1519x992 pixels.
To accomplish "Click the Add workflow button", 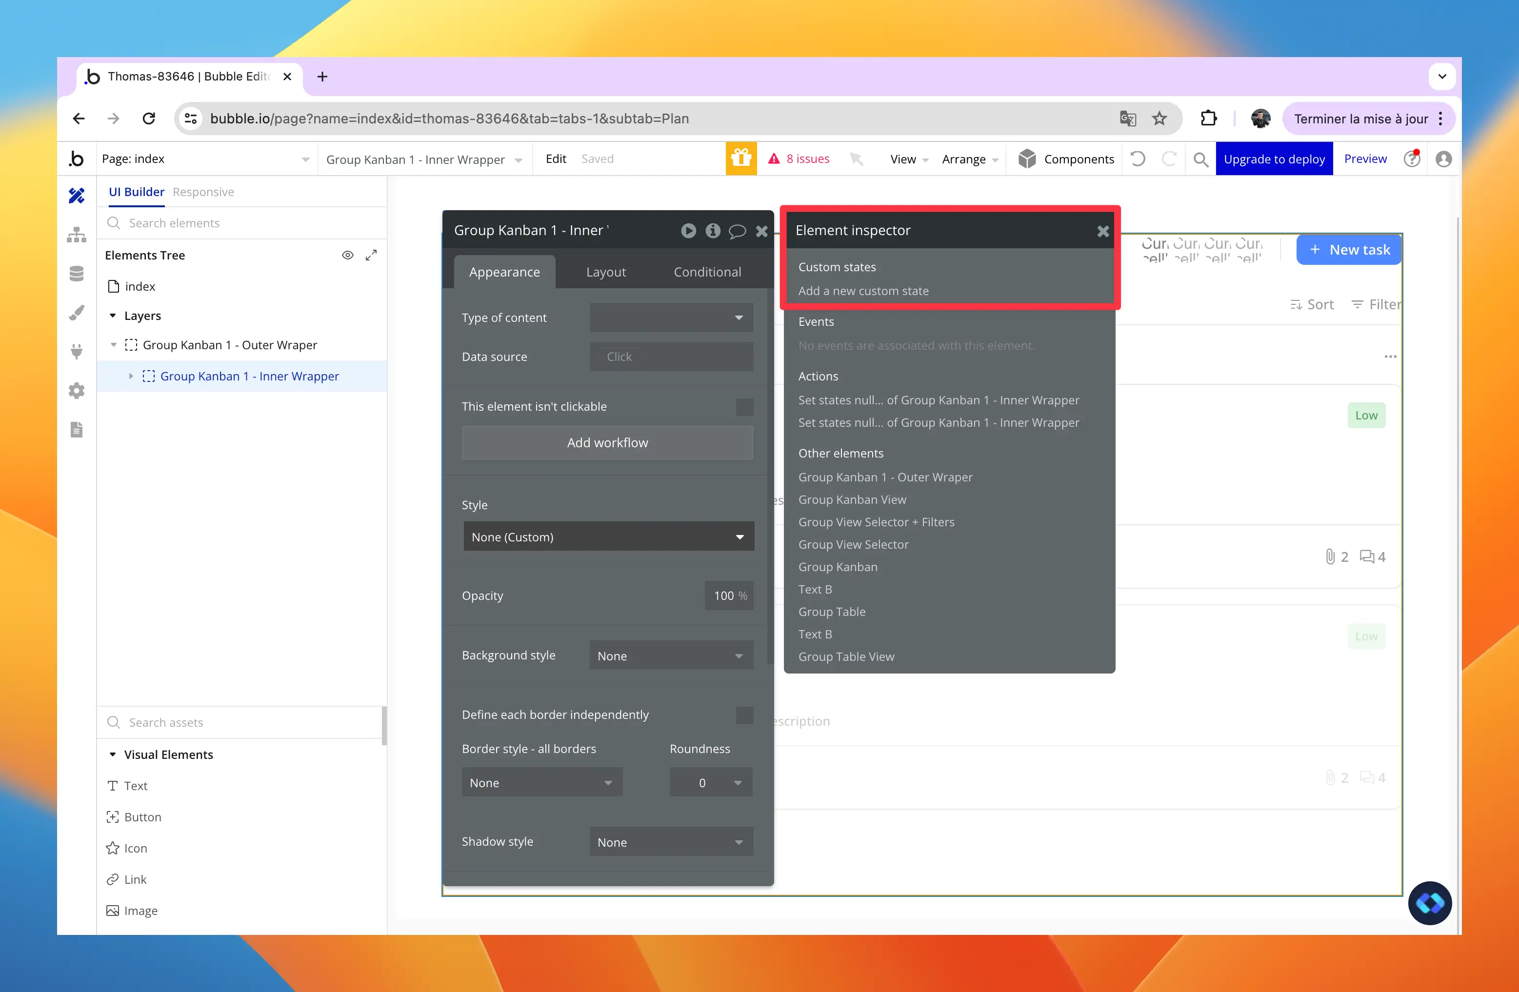I will [x=607, y=442].
